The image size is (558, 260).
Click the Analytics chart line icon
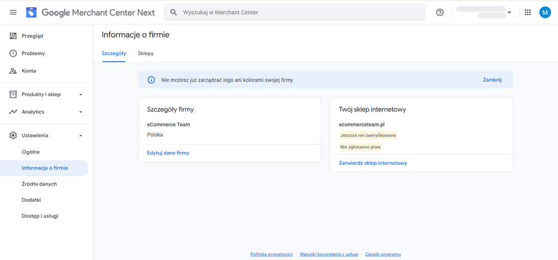(13, 112)
